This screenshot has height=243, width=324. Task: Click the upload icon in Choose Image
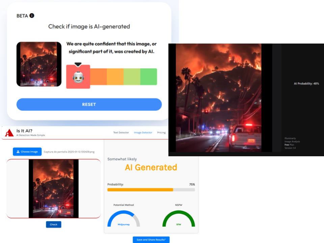pos(18,152)
